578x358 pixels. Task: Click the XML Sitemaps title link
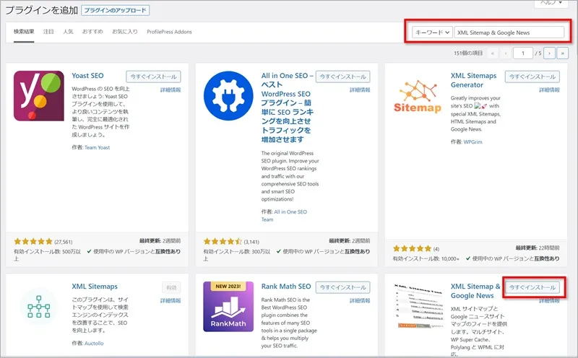click(x=95, y=286)
